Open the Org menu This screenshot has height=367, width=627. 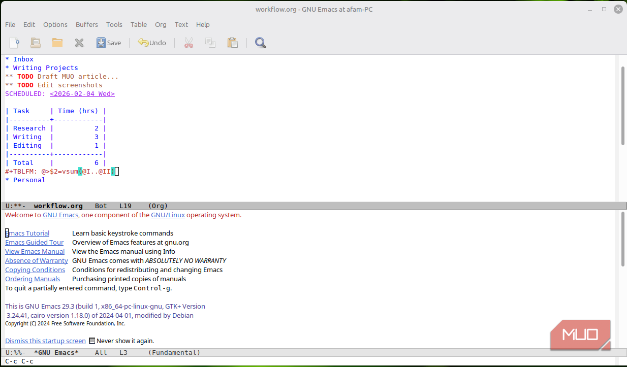(161, 24)
